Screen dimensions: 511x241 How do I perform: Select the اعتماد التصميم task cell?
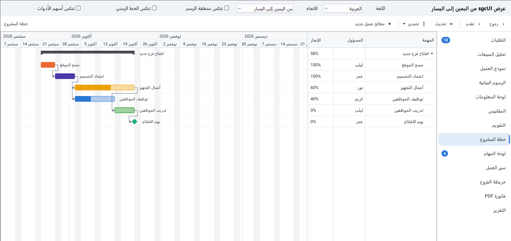tap(401, 76)
